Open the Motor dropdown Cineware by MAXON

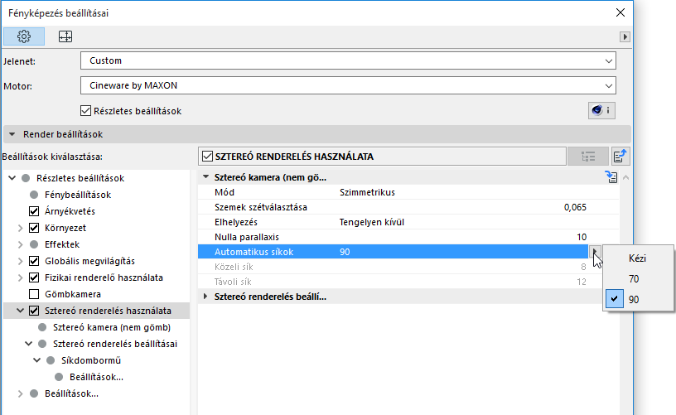click(x=348, y=85)
